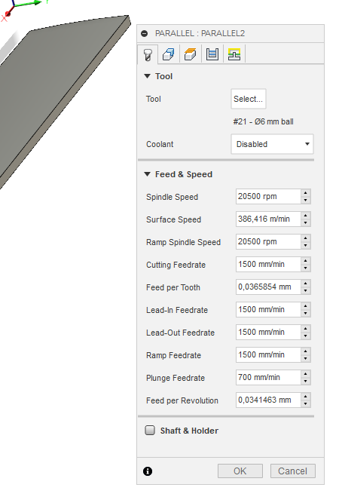This screenshot has height=503, width=342.
Task: Decrease Plunge Feedrate with down arrow
Action: (x=306, y=382)
